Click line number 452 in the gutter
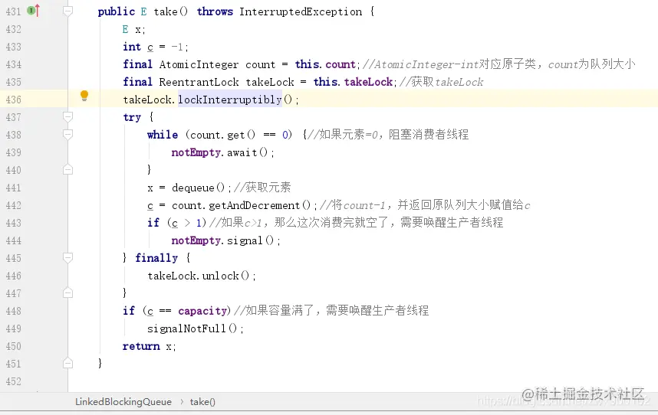The image size is (658, 415). coord(14,381)
